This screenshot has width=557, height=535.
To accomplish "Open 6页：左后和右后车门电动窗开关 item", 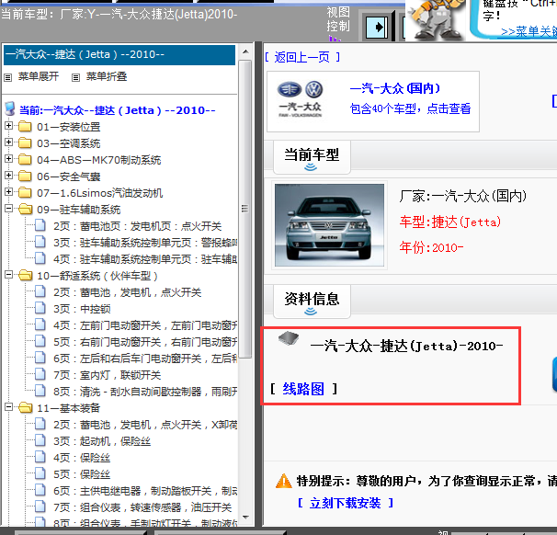I will pyautogui.click(x=145, y=359).
